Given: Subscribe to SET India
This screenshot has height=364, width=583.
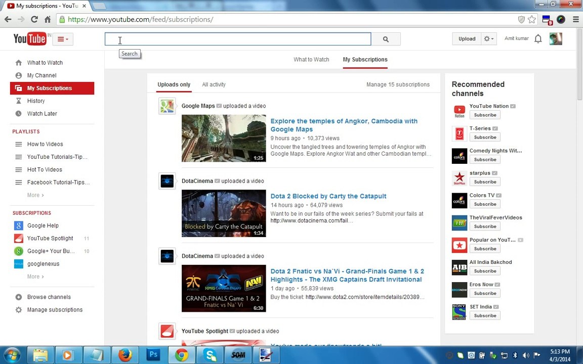Looking at the screenshot, I should tap(485, 315).
